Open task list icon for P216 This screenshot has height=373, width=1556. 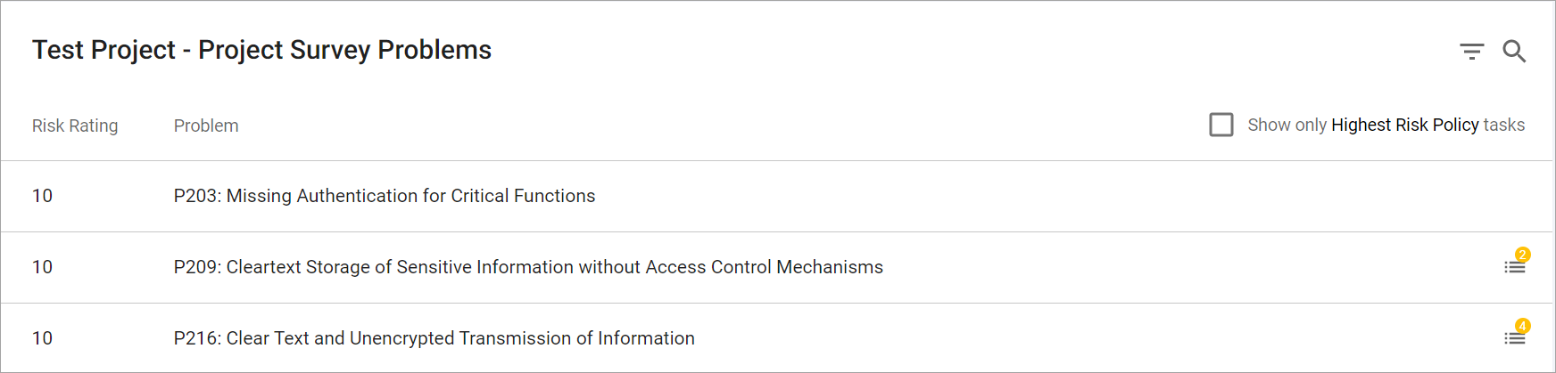1514,338
